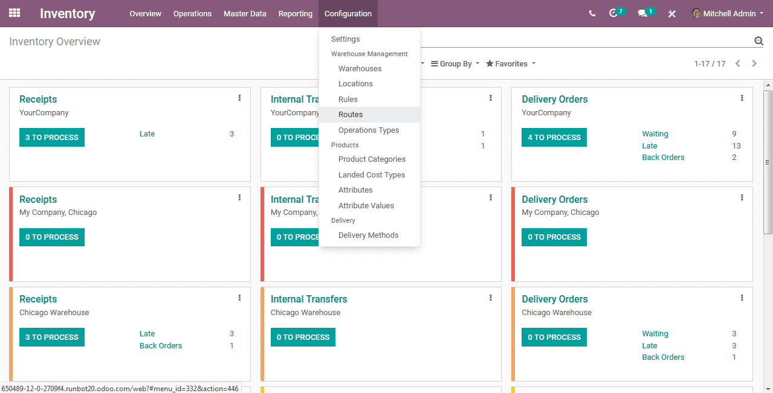Open the Master Data menu
The width and height of the screenshot is (773, 393).
pos(245,13)
